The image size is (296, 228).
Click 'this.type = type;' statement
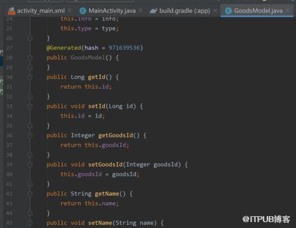[x=89, y=28]
